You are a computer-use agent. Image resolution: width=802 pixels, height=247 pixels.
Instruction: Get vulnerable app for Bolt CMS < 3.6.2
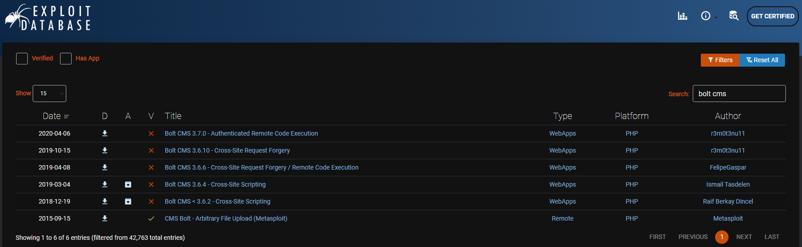coord(128,201)
